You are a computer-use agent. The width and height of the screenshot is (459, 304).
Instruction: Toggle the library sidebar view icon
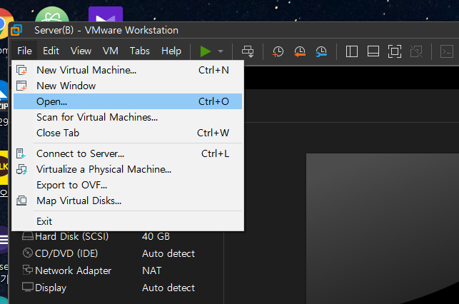pos(352,51)
